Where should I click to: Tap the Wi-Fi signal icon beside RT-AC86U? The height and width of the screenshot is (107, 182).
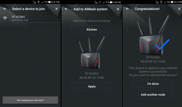click(x=5, y=18)
